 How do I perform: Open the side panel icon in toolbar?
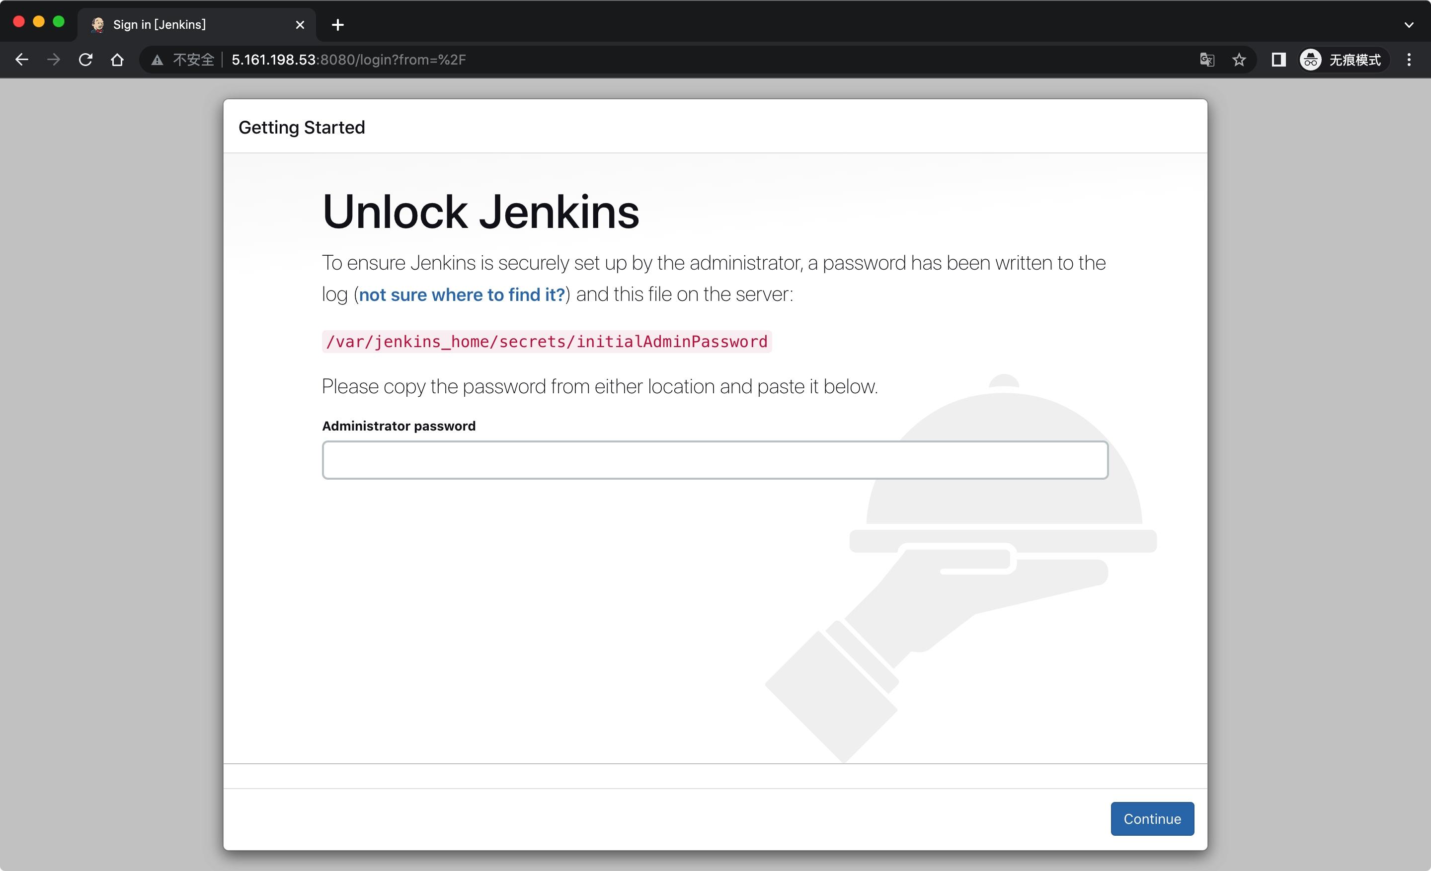tap(1277, 59)
